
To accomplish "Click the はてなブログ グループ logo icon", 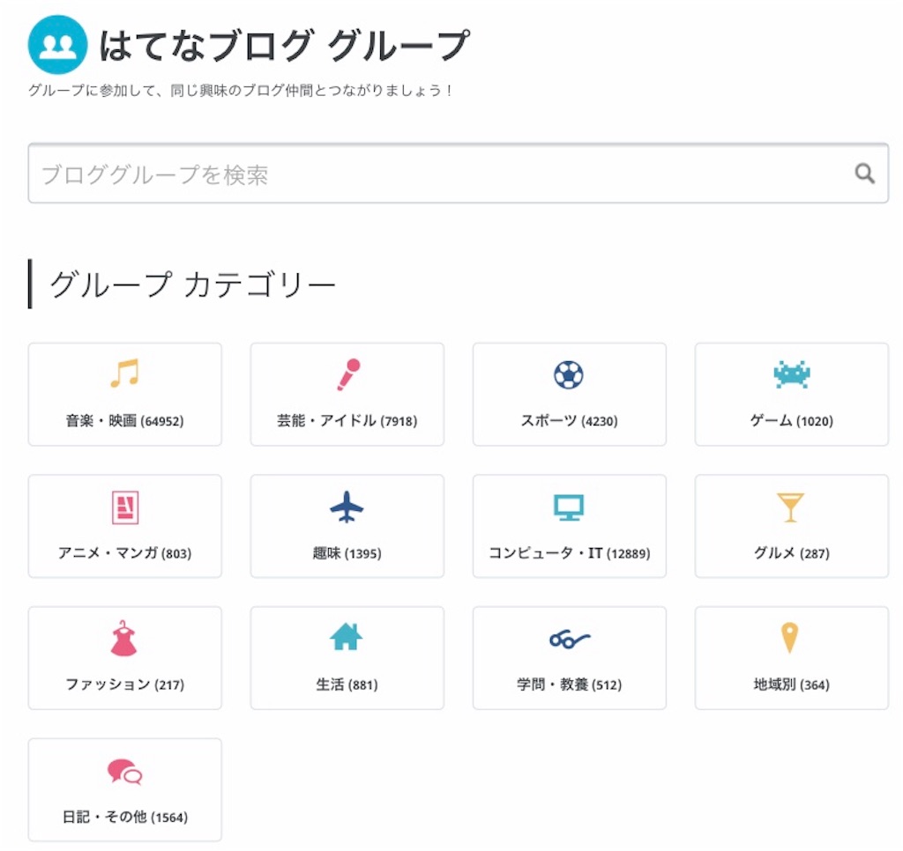I will click(57, 45).
